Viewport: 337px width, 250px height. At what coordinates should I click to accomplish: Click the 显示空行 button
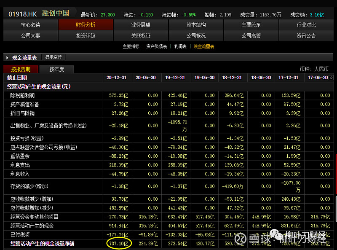tap(53, 57)
